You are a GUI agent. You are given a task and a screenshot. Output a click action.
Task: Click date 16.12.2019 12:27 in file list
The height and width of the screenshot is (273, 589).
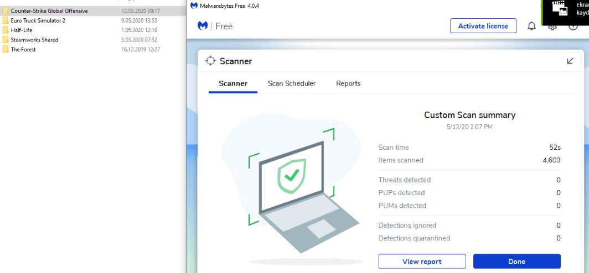tap(141, 50)
